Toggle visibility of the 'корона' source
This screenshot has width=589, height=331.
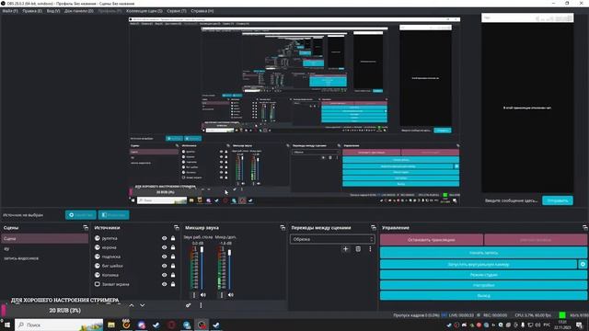click(x=164, y=247)
